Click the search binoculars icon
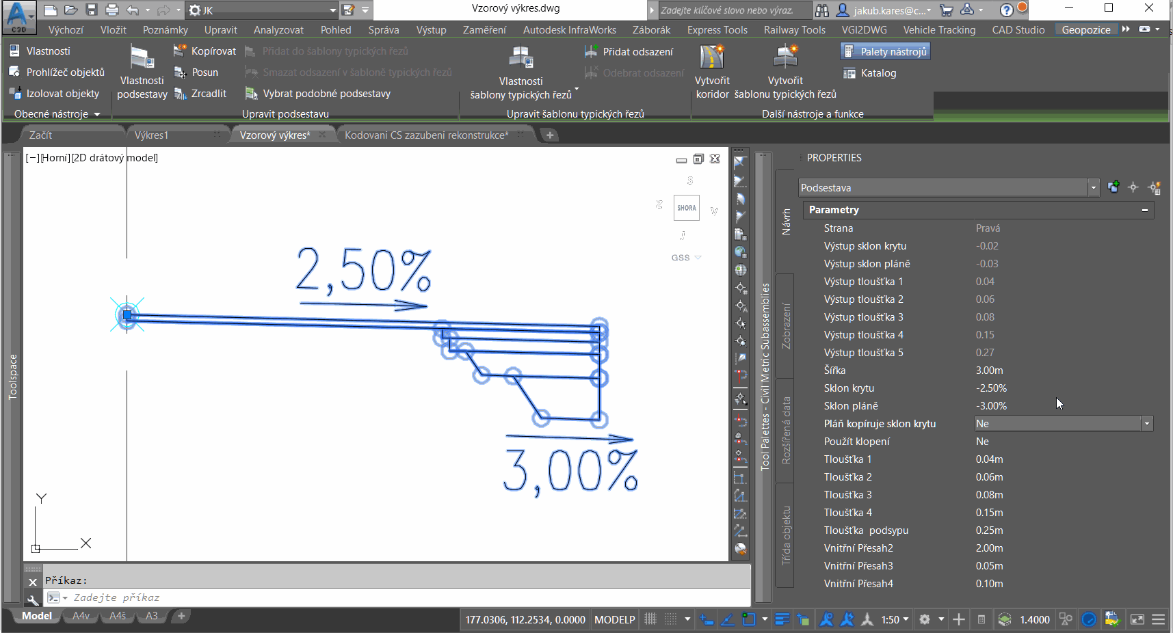This screenshot has width=1173, height=633. pos(822,10)
